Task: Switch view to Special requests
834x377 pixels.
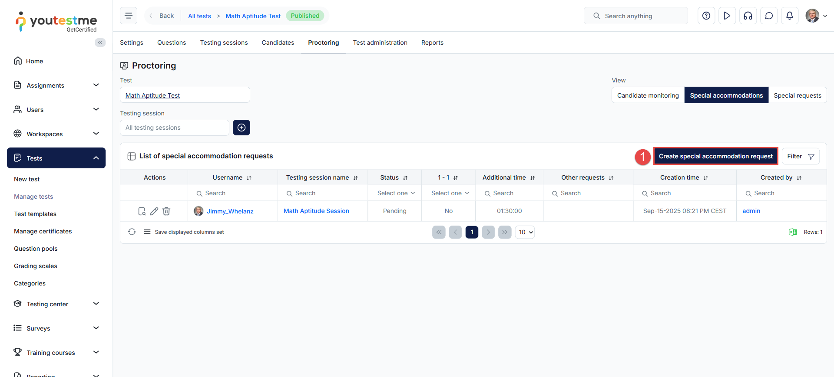Action: pos(797,95)
